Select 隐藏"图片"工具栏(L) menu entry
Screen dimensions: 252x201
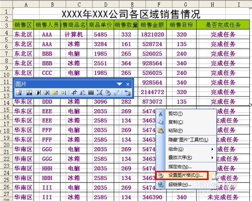[186, 140]
